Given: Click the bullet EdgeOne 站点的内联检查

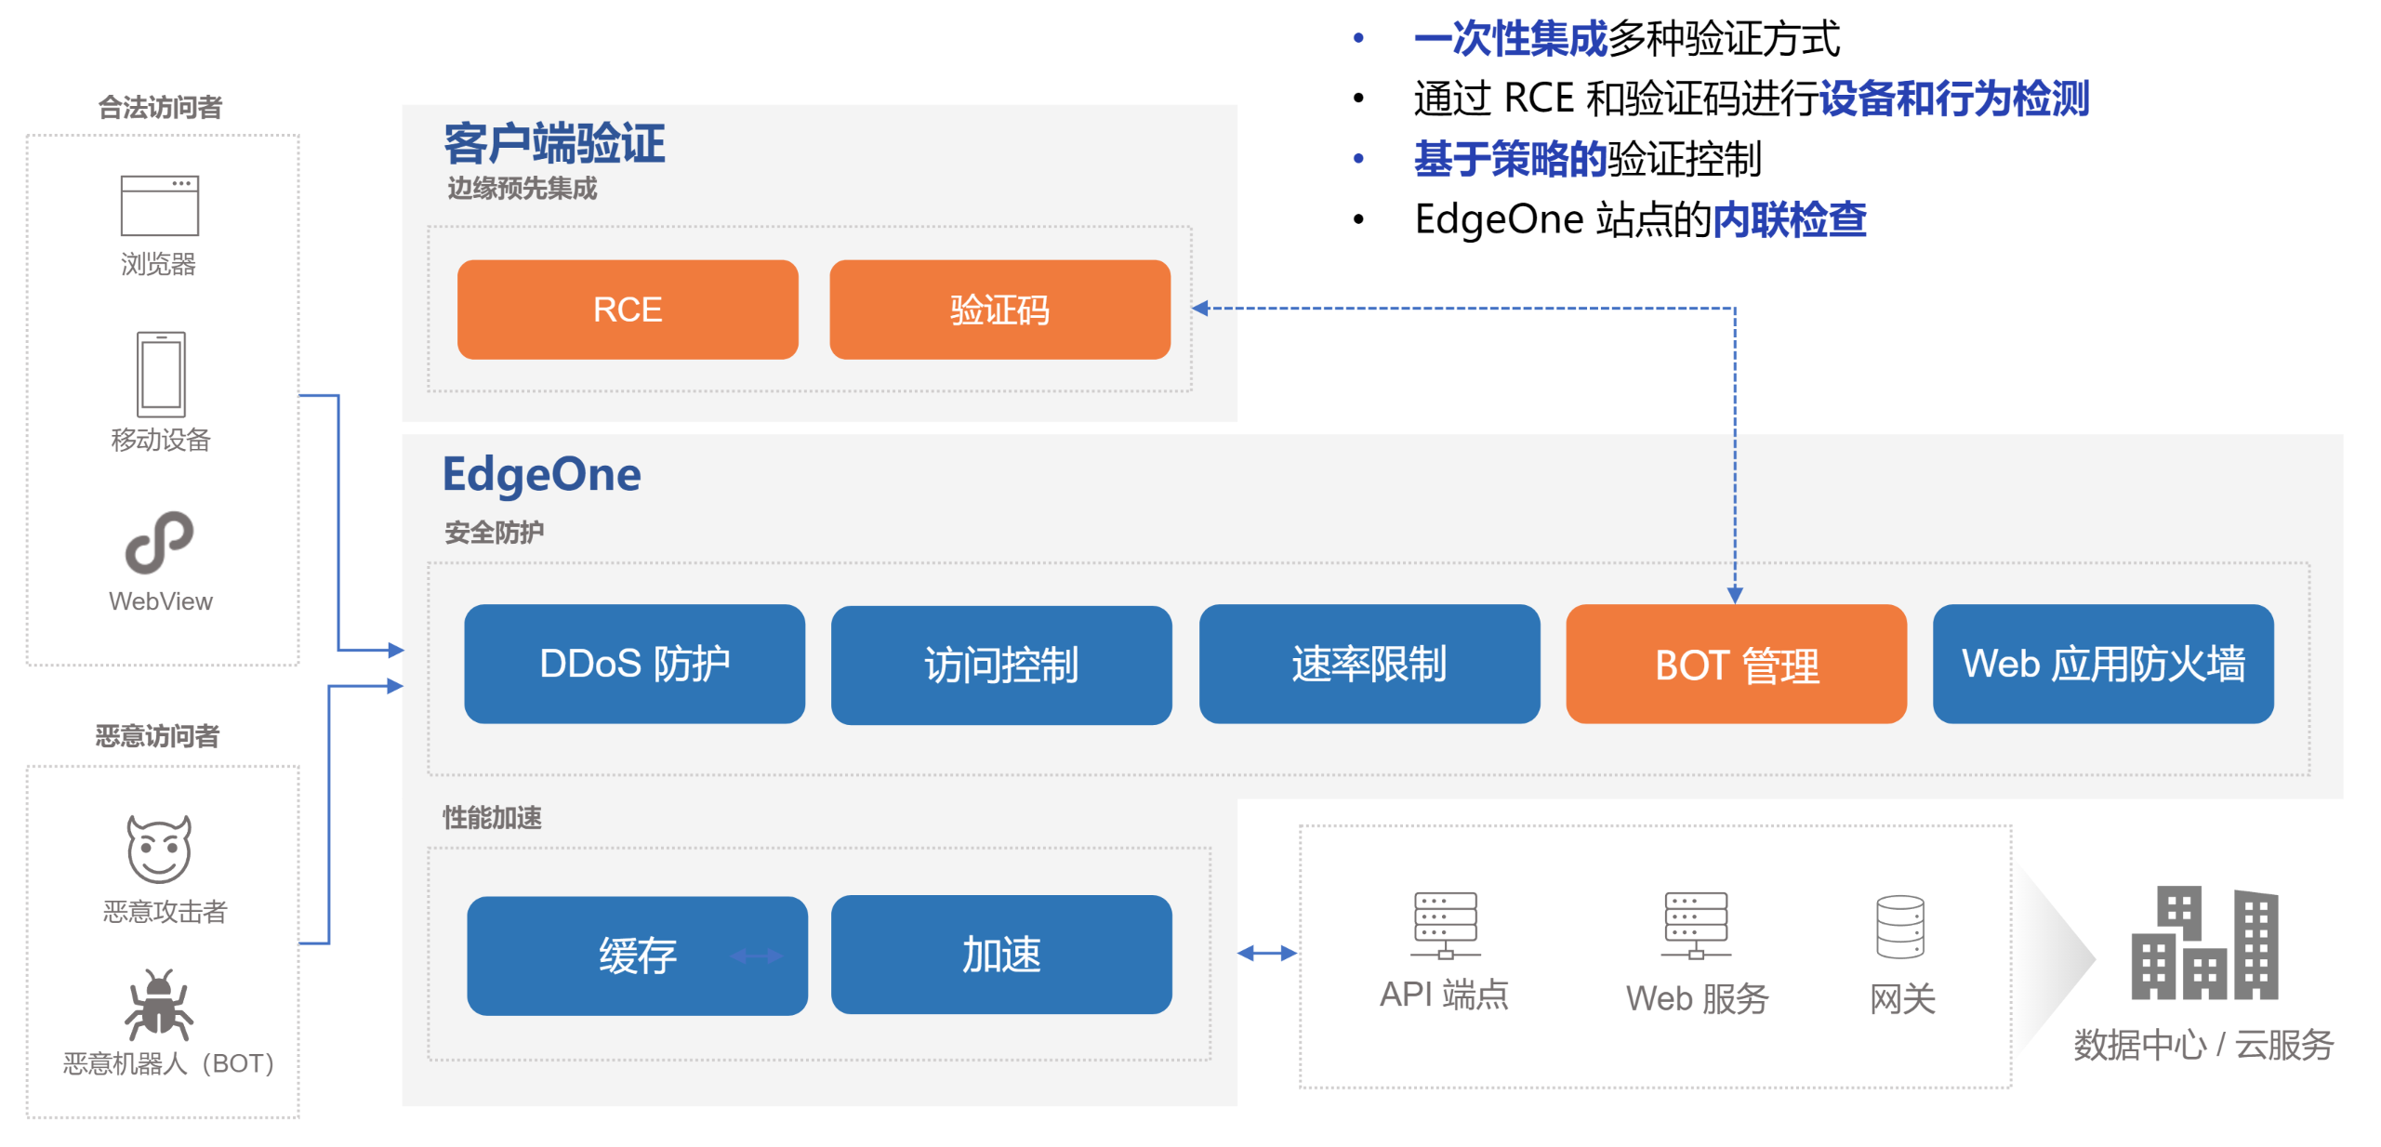Looking at the screenshot, I should point(1640,219).
